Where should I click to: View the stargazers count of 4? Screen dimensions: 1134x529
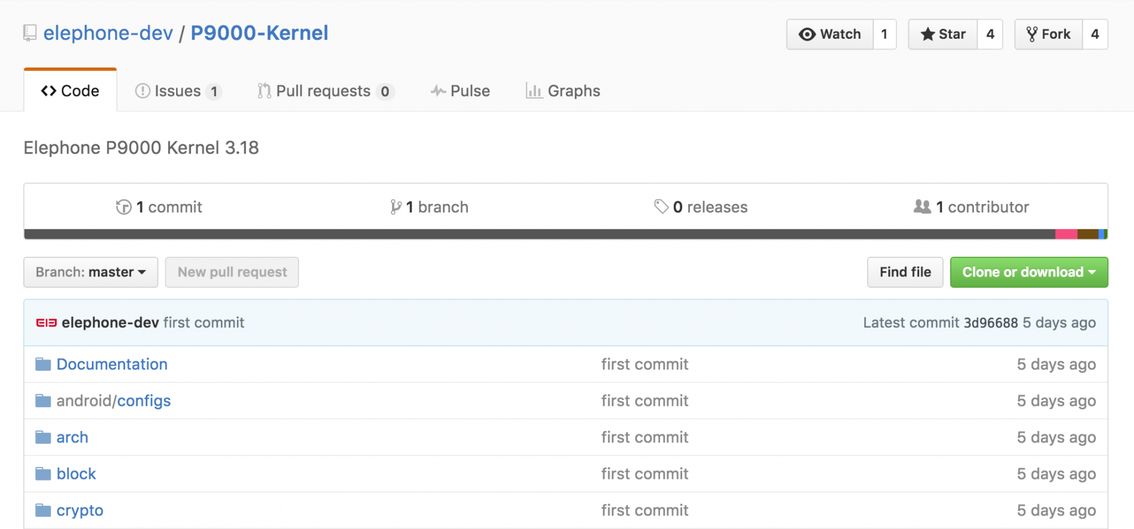pyautogui.click(x=990, y=34)
